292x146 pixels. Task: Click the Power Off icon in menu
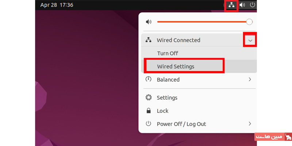149,124
